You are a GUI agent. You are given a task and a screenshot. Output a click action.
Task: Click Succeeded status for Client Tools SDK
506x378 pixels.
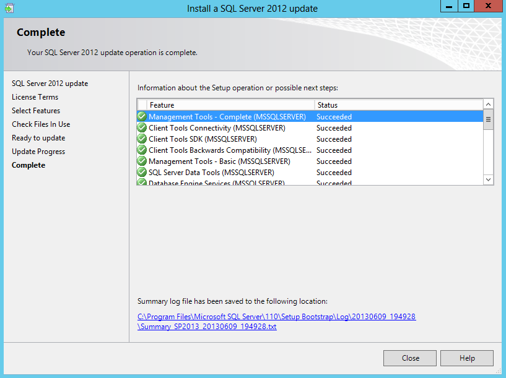(x=334, y=139)
